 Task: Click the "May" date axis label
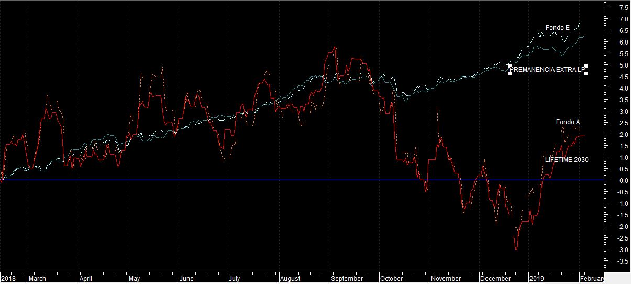pyautogui.click(x=135, y=279)
